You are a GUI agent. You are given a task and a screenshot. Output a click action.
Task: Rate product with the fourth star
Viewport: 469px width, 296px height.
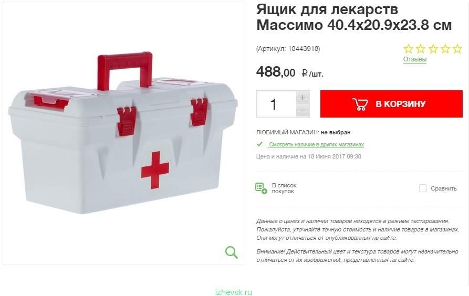coord(445,49)
